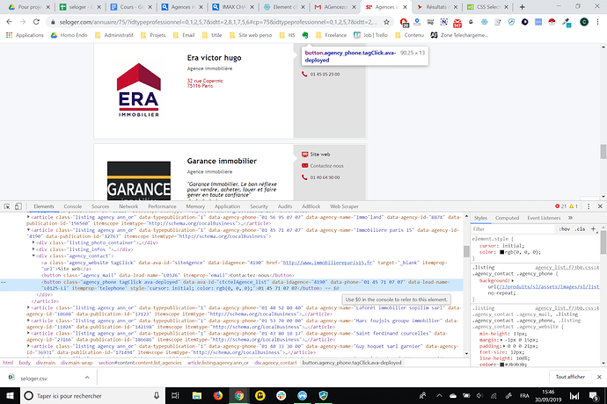Click the black color swatch in element.style
Image resolution: width=607 pixels, height=404 pixels.
502,252
